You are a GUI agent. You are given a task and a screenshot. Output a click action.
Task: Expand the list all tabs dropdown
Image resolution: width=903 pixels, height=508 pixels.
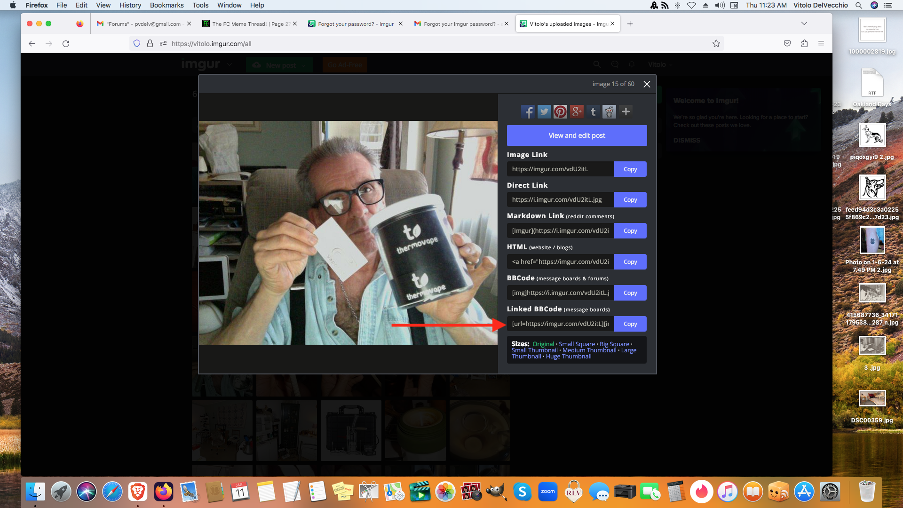804,24
